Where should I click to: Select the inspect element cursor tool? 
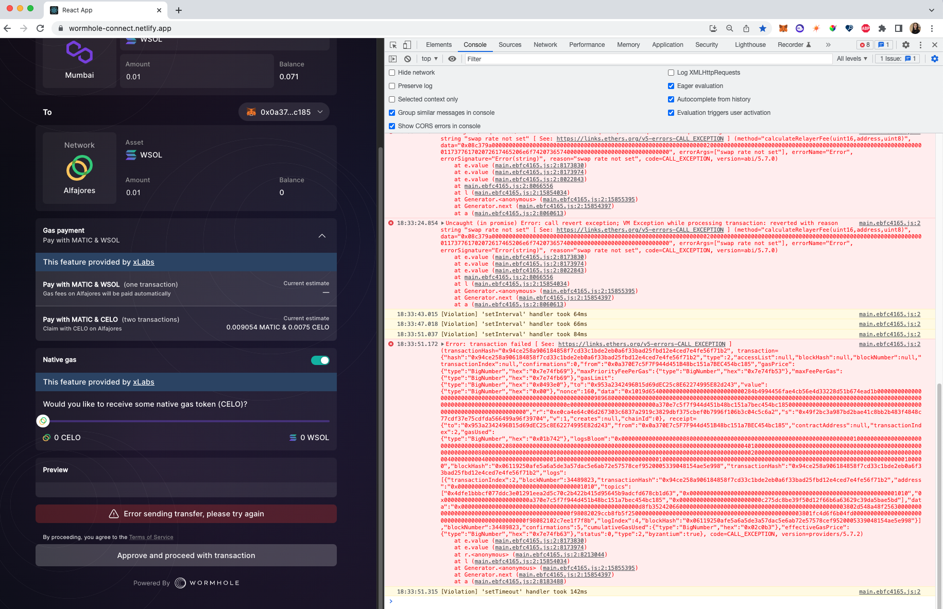coord(392,45)
